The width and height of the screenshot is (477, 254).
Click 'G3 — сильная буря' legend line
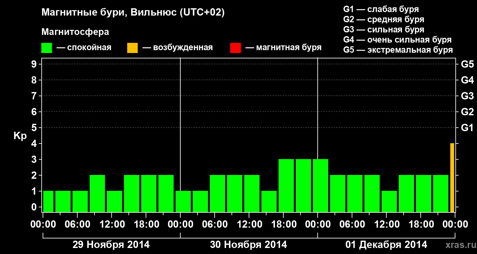coord(384,30)
